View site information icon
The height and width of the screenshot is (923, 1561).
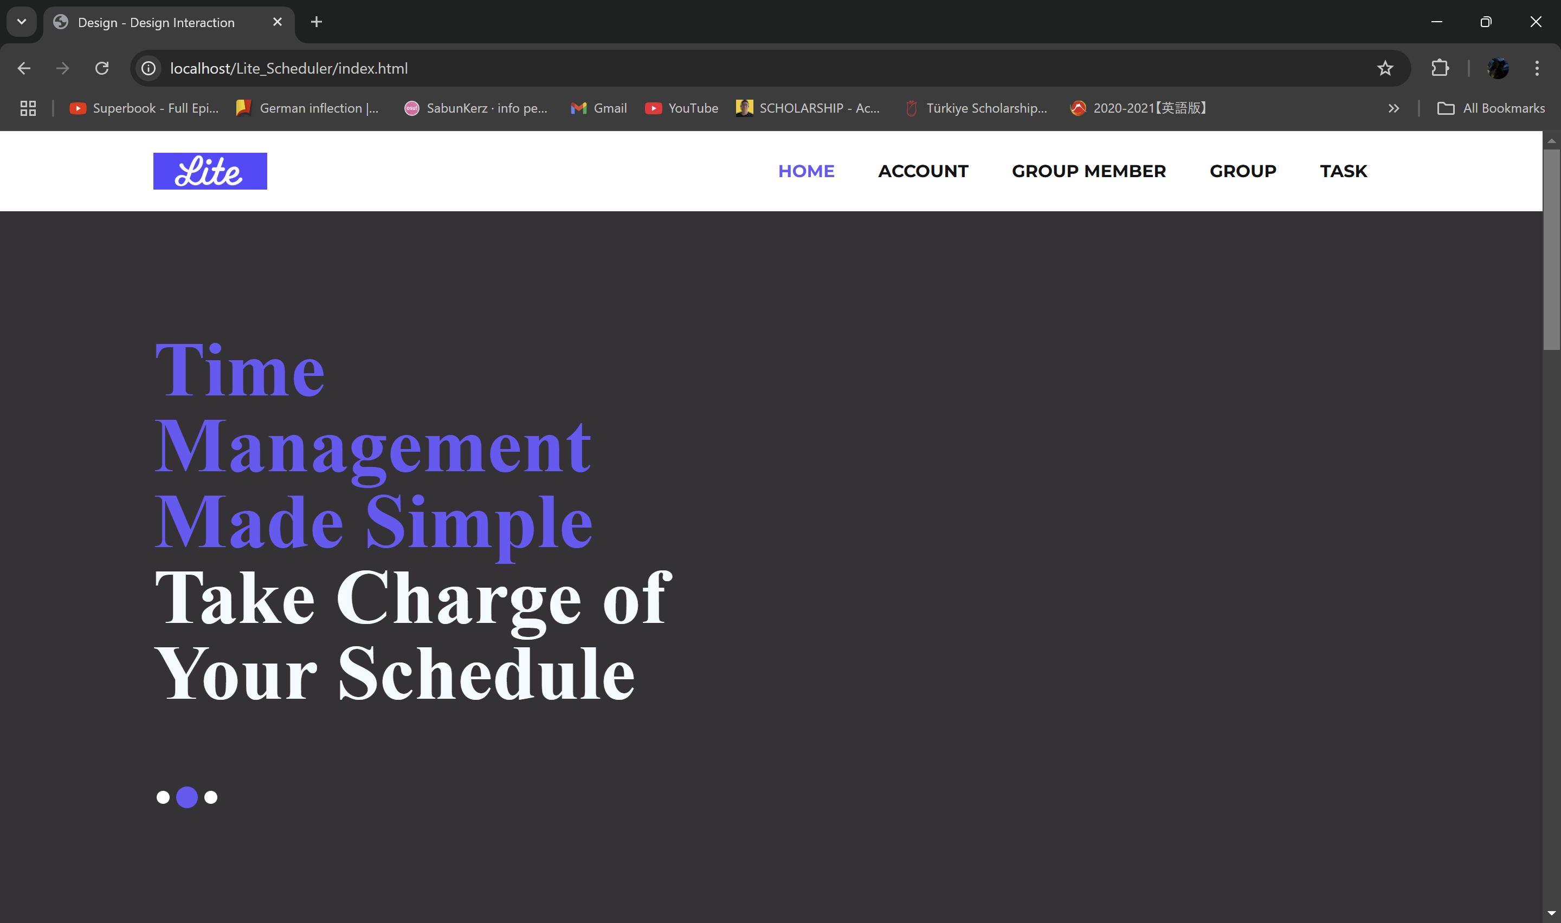(x=148, y=68)
